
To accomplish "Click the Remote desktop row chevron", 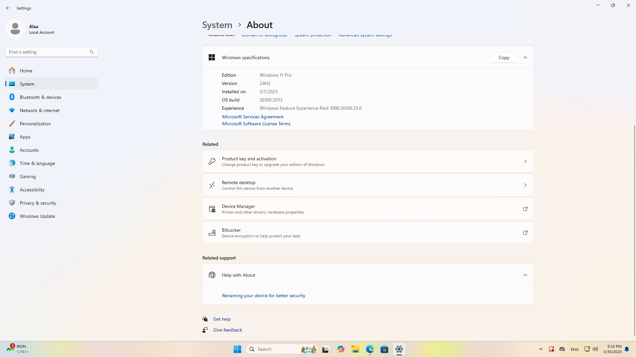I will tap(525, 185).
